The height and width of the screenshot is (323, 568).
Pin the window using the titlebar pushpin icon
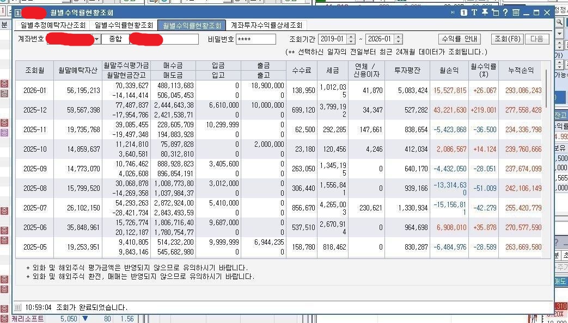485,13
